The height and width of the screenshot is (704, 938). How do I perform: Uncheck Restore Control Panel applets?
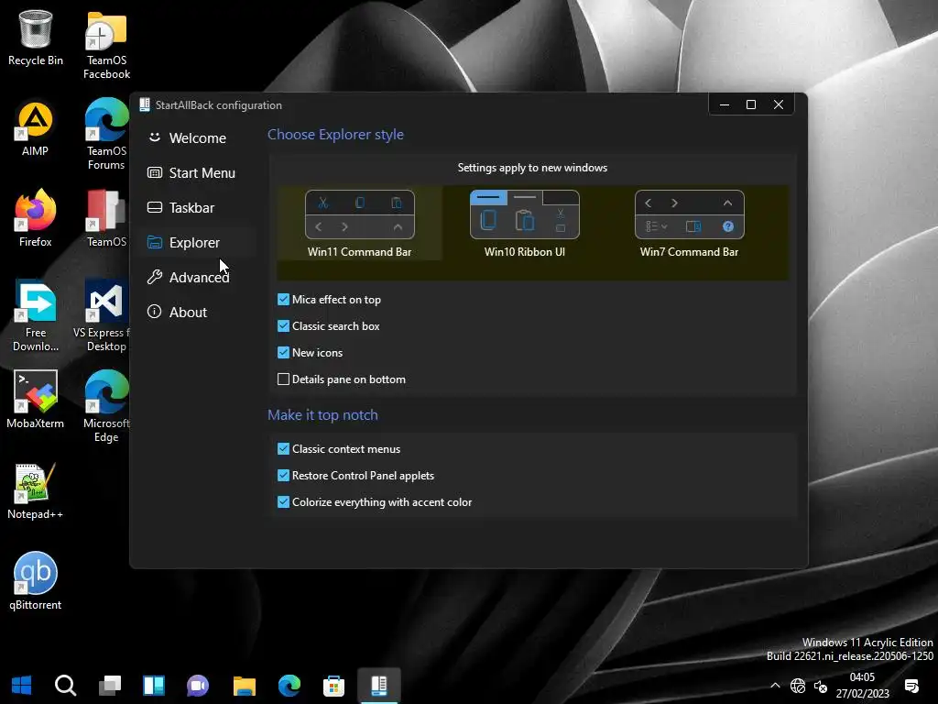(284, 476)
